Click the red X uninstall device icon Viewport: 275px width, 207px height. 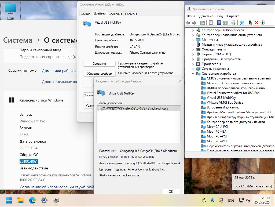pyautogui.click(x=256, y=23)
